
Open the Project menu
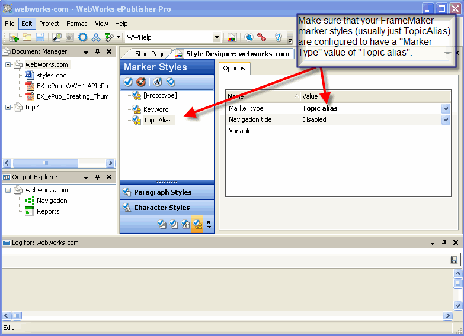(x=49, y=24)
